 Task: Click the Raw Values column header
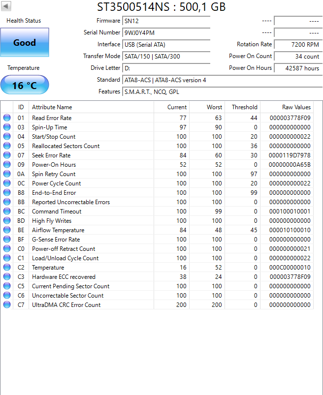click(287, 107)
